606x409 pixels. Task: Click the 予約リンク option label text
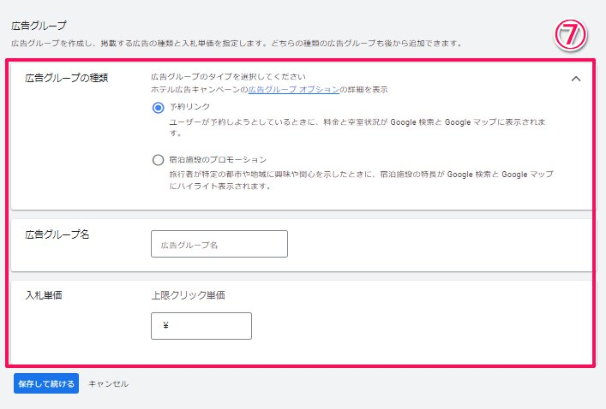coord(189,108)
